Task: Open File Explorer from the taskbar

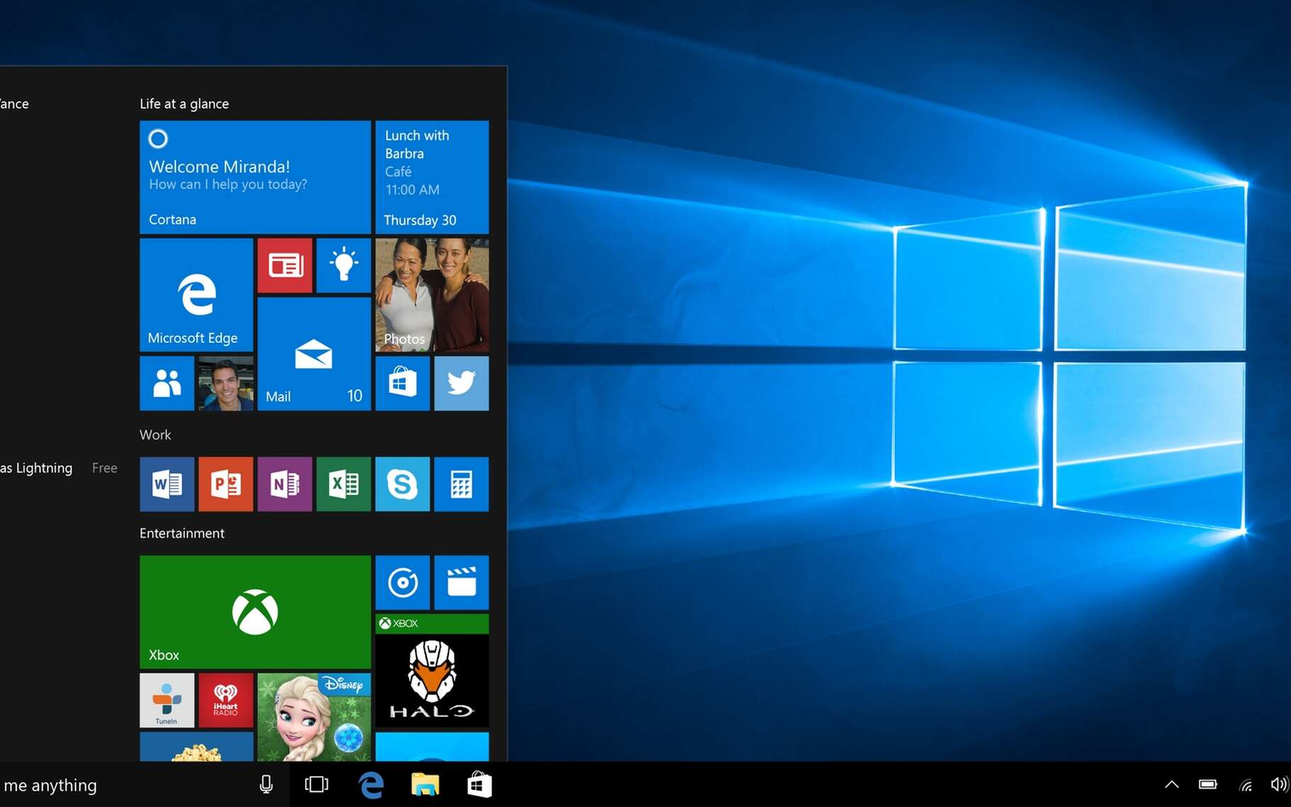Action: (426, 784)
